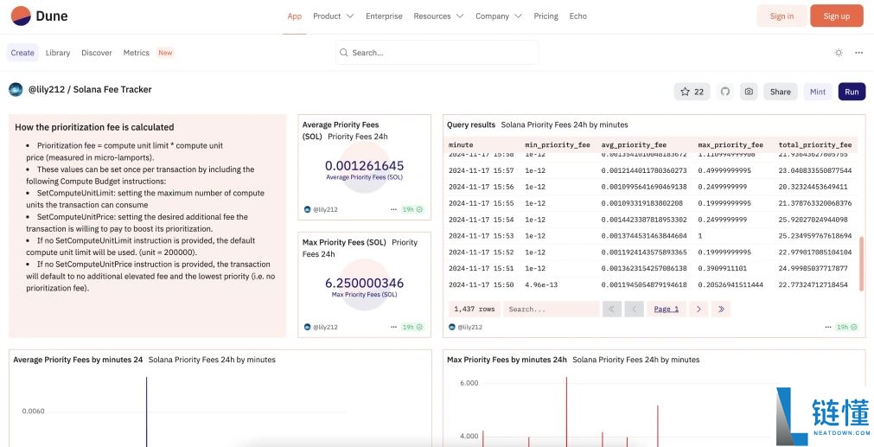The height and width of the screenshot is (447, 874).
Task: Click the 6.250000346 max fee value
Action: click(364, 283)
